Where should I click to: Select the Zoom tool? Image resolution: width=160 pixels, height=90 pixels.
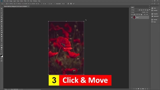pos(1,50)
